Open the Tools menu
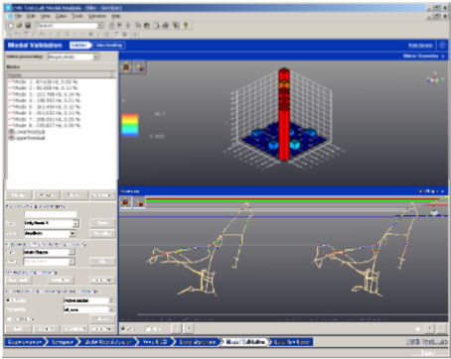 pos(77,16)
